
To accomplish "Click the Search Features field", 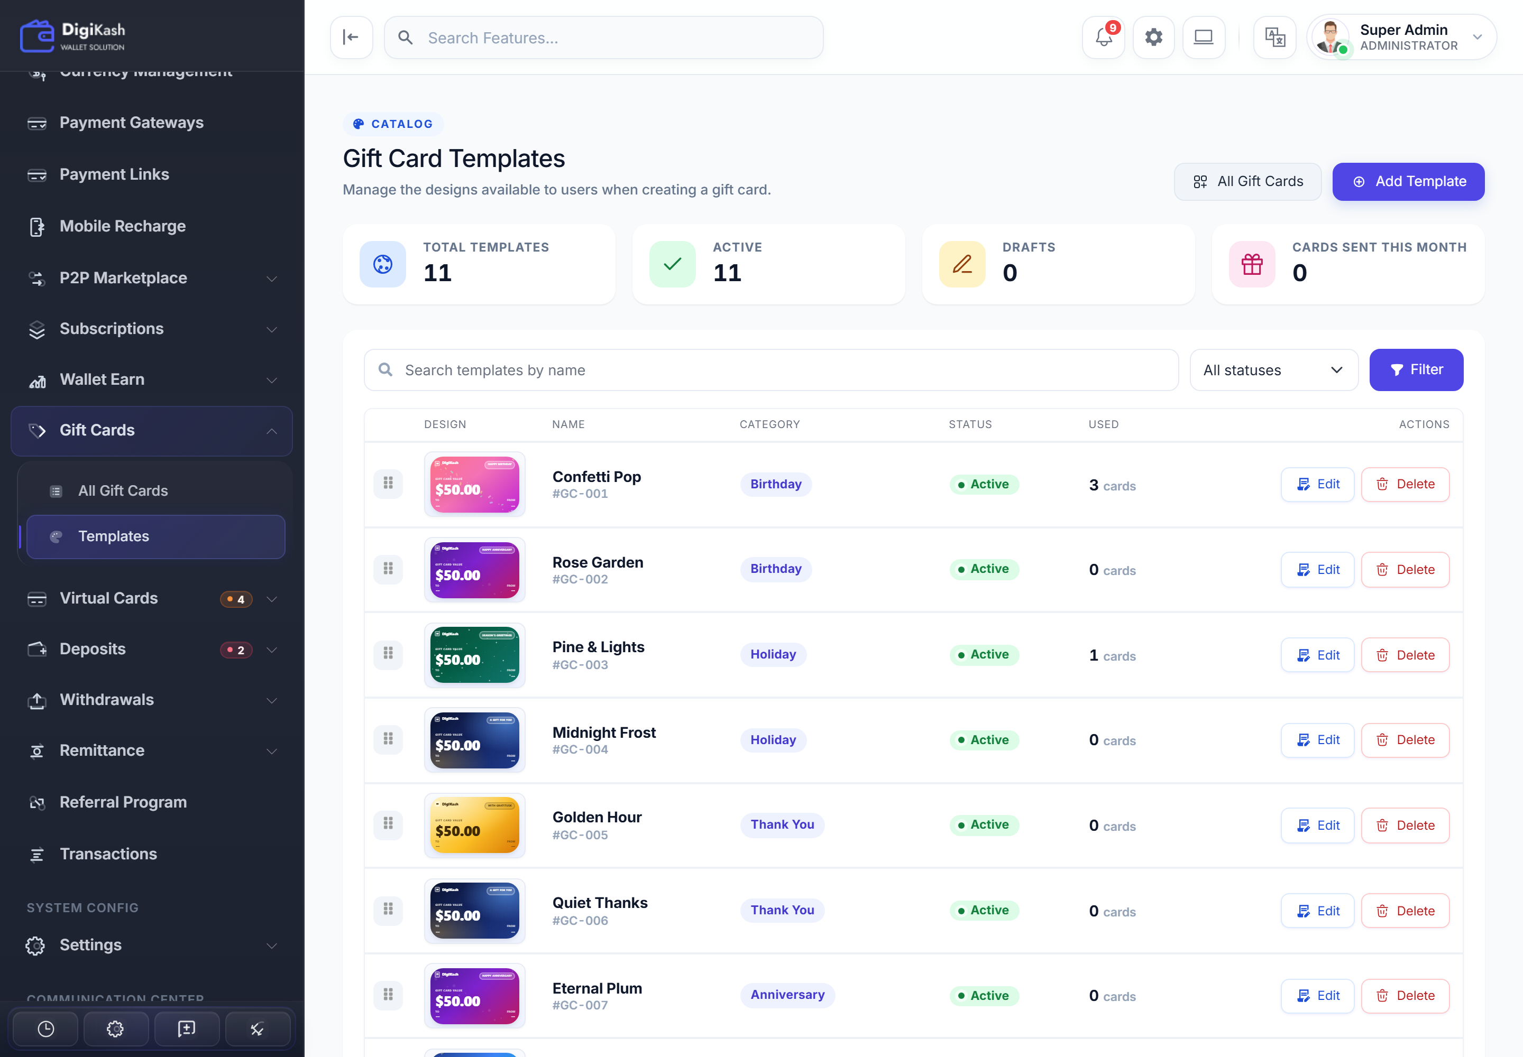I will 604,38.
